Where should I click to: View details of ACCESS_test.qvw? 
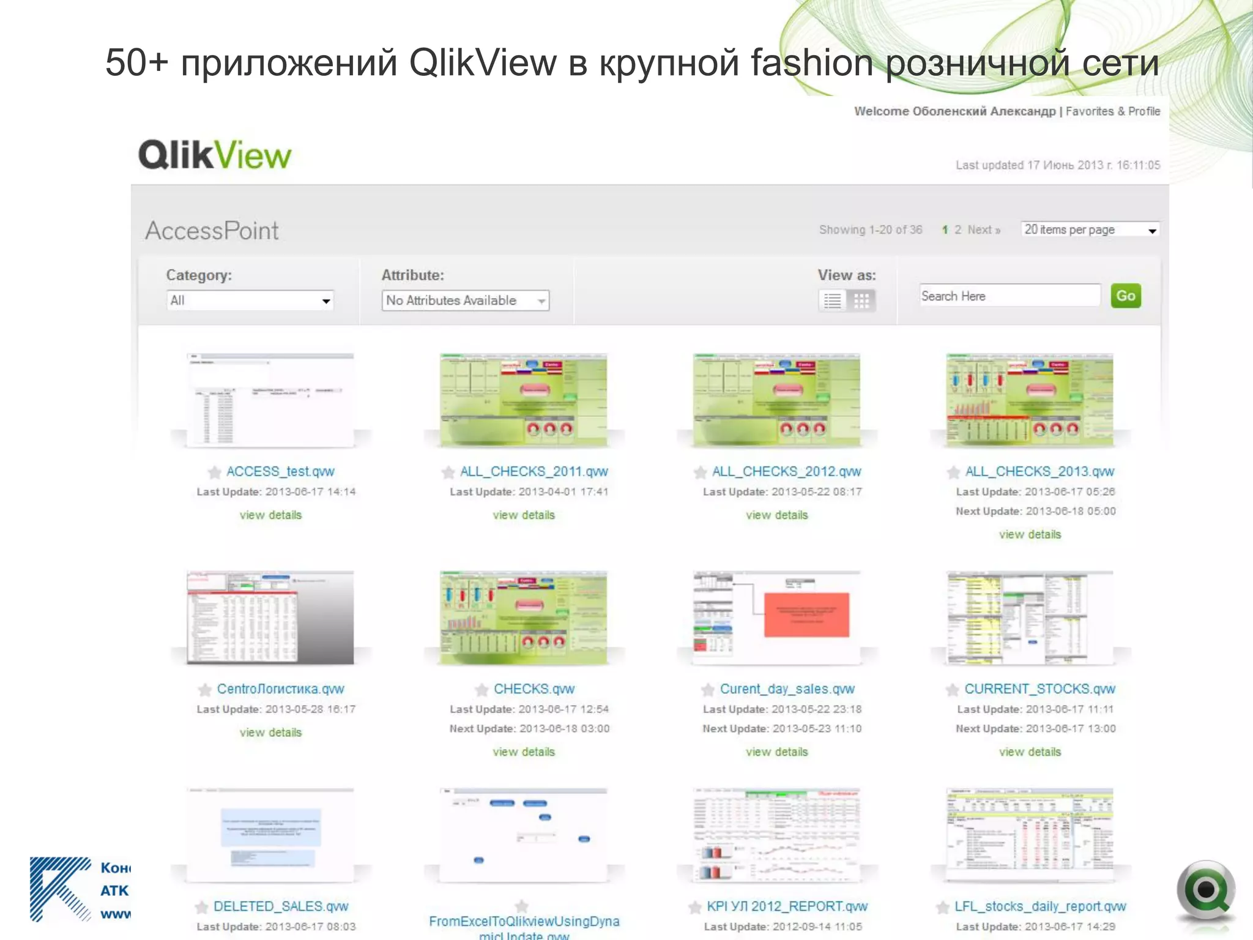(x=270, y=515)
